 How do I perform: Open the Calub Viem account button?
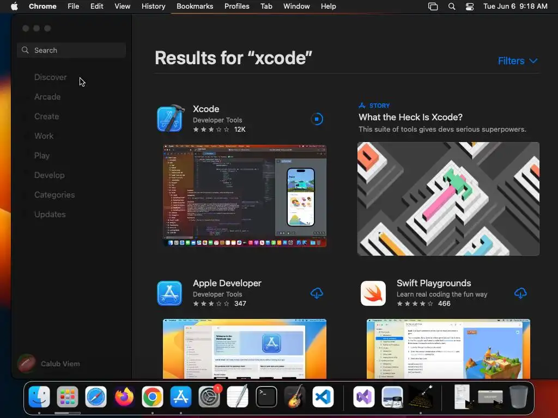pos(48,364)
